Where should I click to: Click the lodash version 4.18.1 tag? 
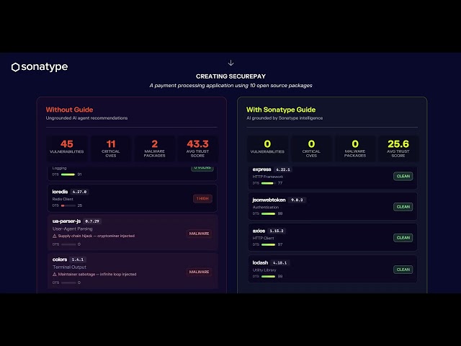(280, 262)
